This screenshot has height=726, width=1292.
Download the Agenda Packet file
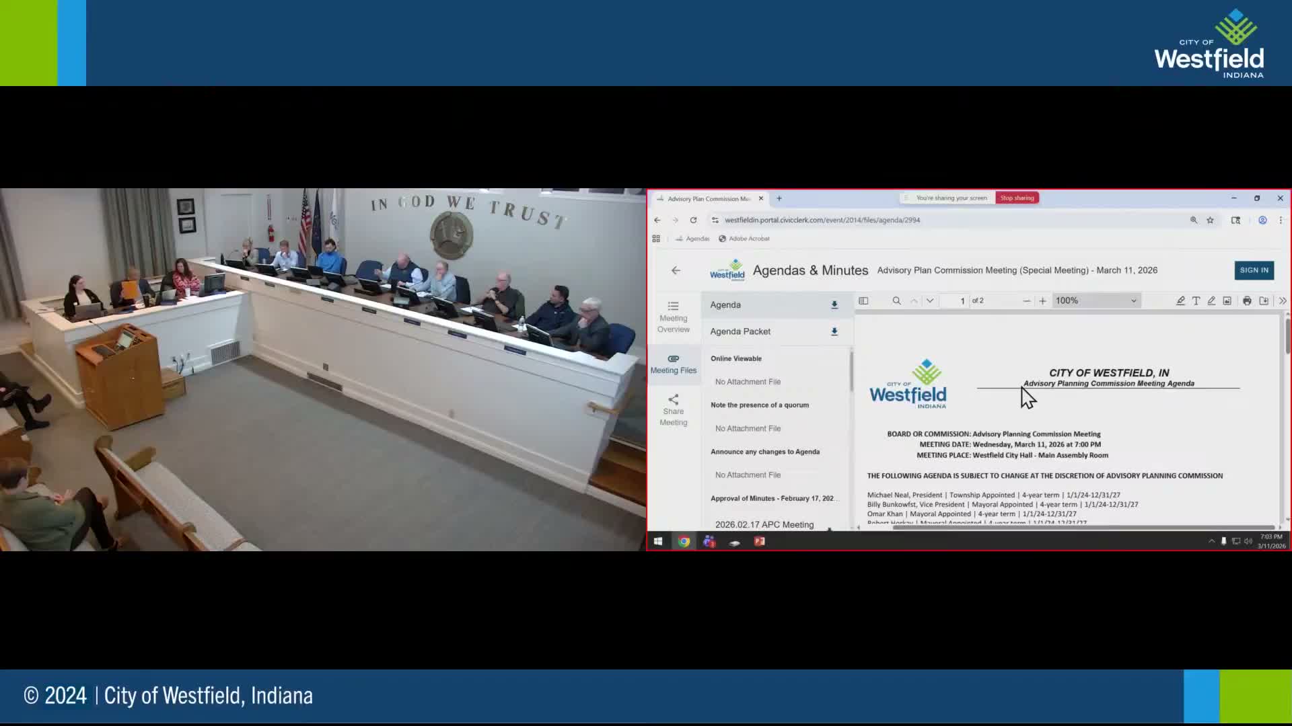tap(834, 331)
